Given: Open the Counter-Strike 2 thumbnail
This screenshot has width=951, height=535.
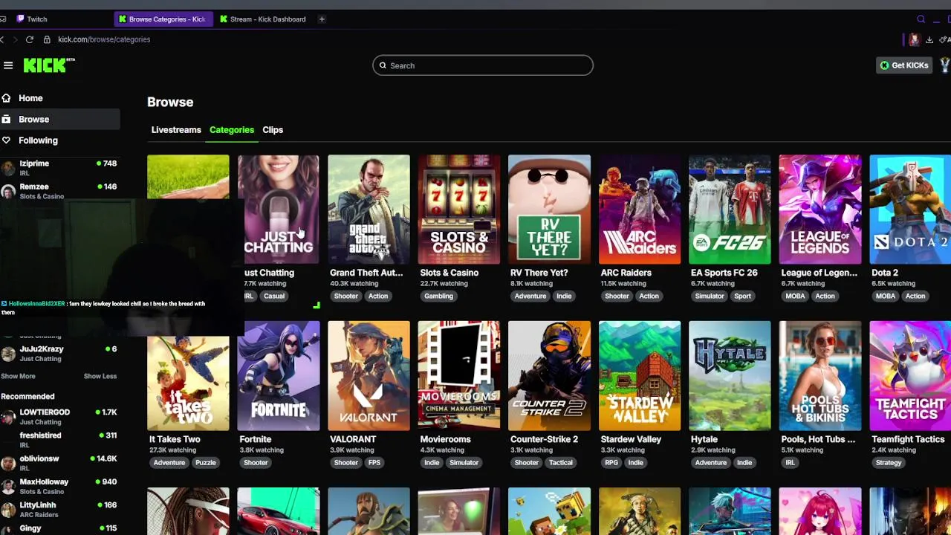Looking at the screenshot, I should (x=549, y=376).
